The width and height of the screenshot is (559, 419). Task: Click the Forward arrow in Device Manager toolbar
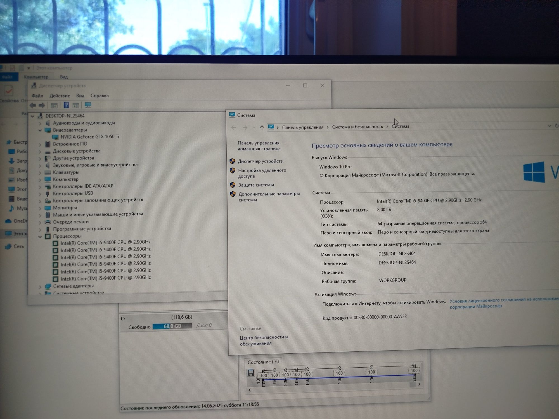pyautogui.click(x=42, y=105)
